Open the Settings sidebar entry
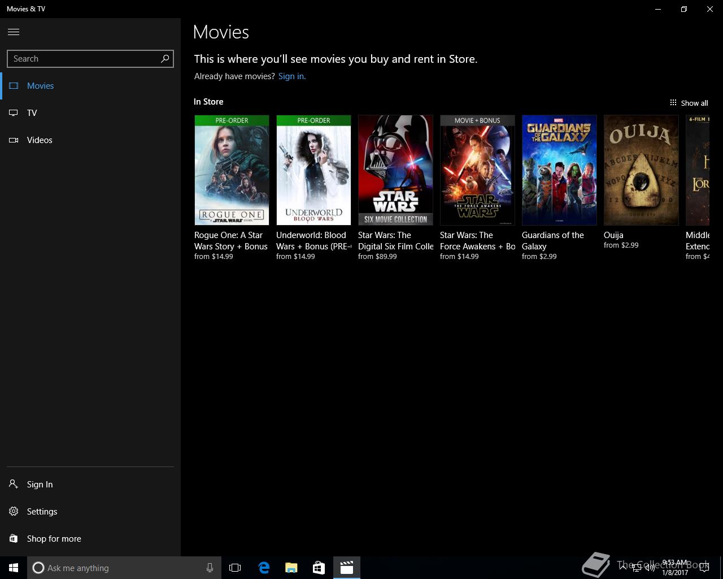 click(x=90, y=512)
